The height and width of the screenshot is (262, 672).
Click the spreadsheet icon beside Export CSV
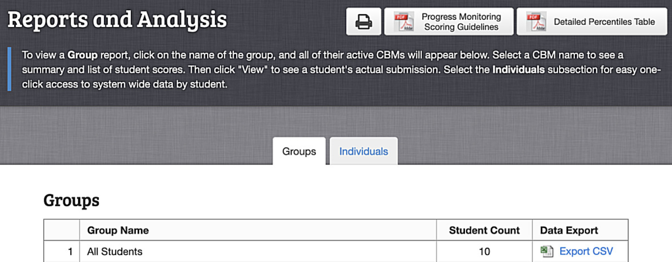point(546,251)
